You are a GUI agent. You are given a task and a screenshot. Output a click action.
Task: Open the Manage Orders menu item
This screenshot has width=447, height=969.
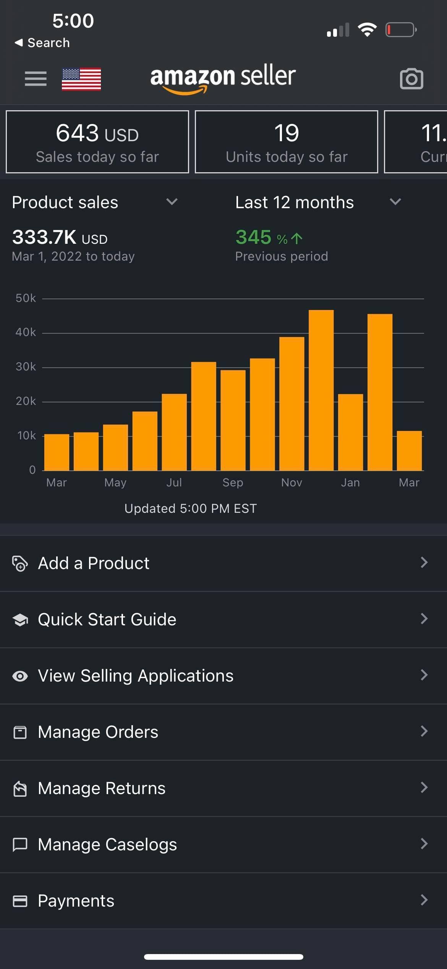pos(98,732)
